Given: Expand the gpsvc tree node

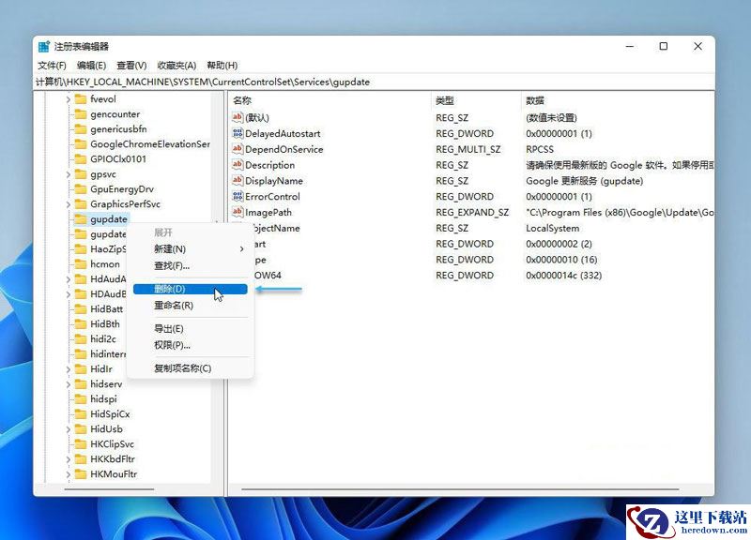Looking at the screenshot, I should coord(68,174).
